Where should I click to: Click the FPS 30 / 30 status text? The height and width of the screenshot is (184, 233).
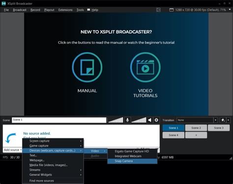[11, 158]
